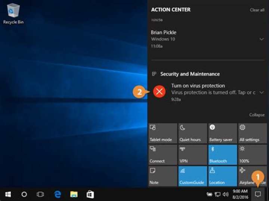Screen dimensions: 269x201
Task: Click Collapse above the quick actions
Action: tap(257, 115)
